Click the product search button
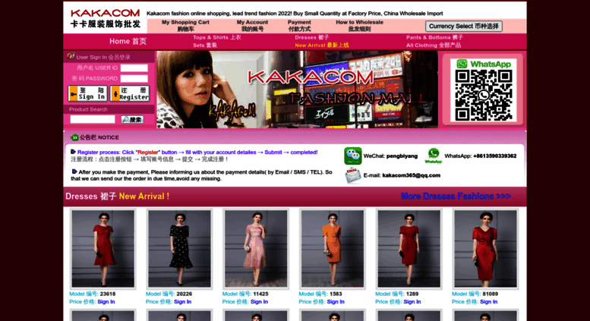This screenshot has width=590, height=321. 132,120
